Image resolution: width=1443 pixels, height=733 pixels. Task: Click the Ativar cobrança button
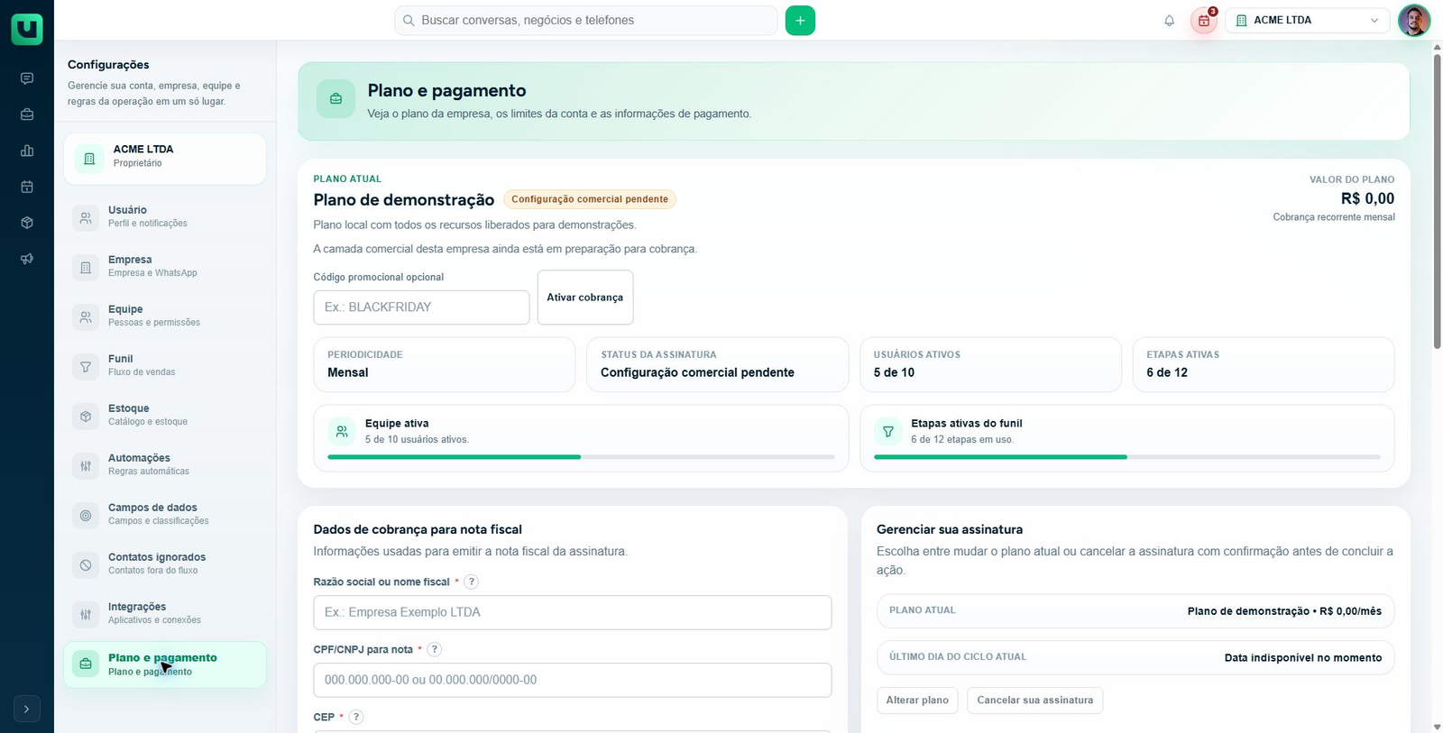[585, 298]
